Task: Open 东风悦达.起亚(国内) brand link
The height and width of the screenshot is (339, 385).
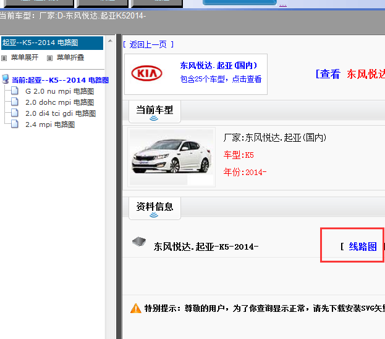Action: click(219, 65)
